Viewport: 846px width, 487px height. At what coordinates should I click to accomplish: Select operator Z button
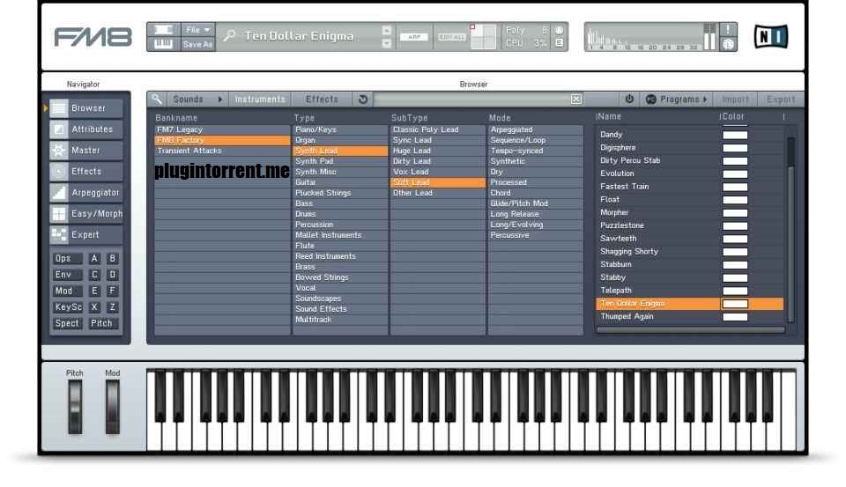click(112, 306)
